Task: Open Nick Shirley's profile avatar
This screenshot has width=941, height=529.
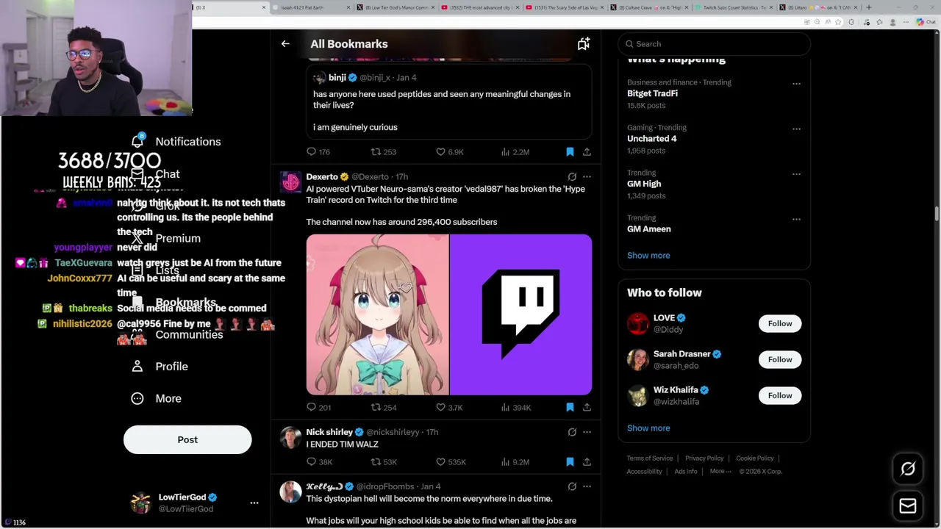Action: click(x=290, y=438)
